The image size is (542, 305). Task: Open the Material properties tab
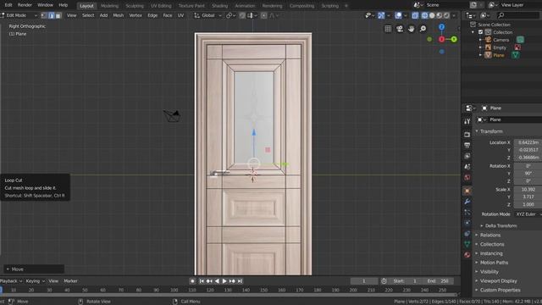467,255
